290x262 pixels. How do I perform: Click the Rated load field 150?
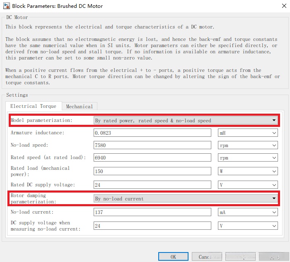[x=152, y=171]
